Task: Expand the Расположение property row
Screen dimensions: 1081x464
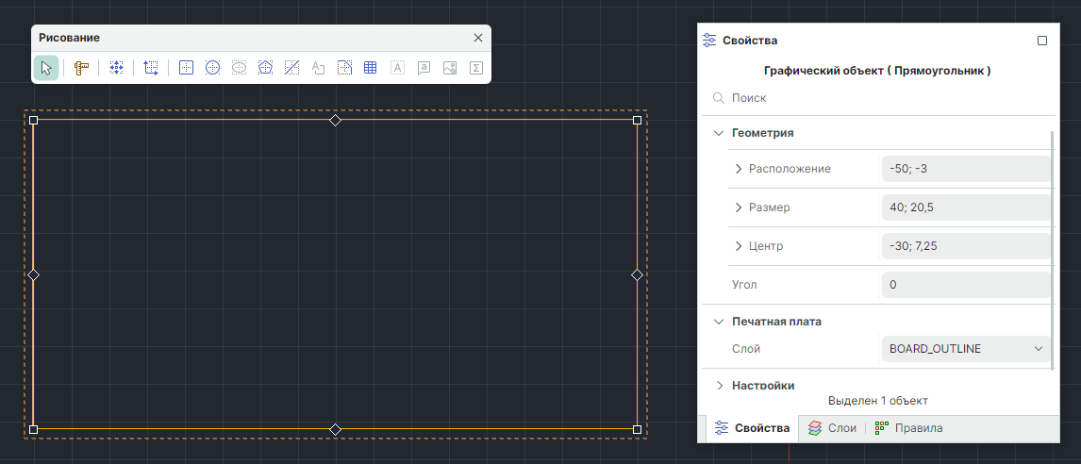Action: pyautogui.click(x=739, y=169)
